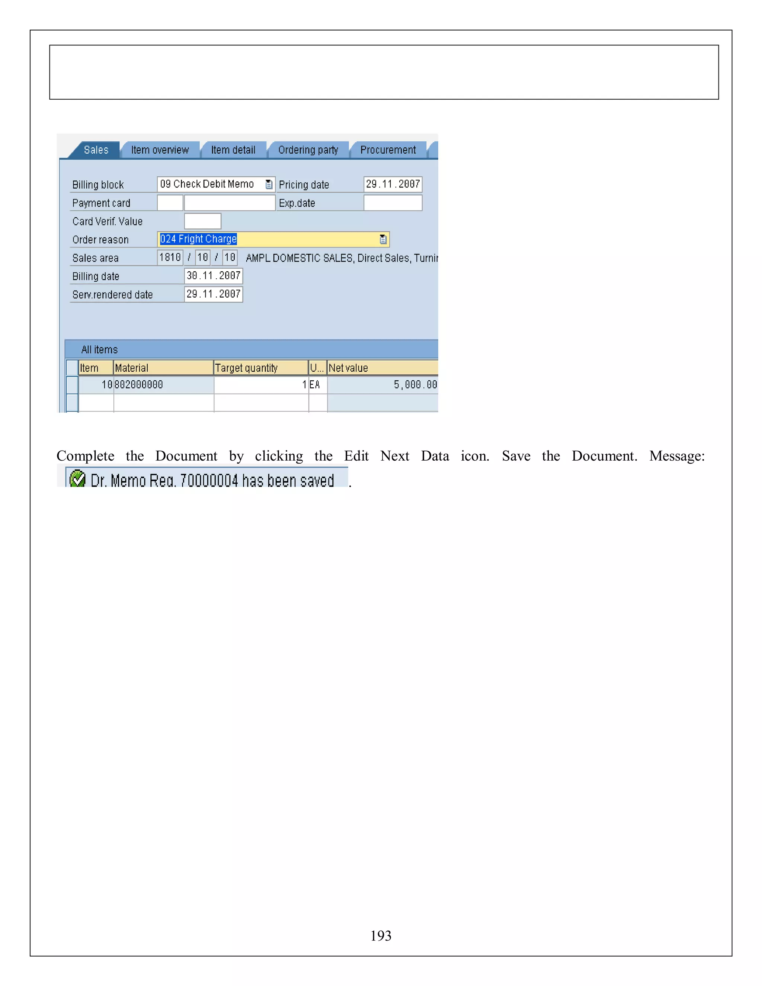Click the Target quantity cell of item 10
This screenshot has height=986, width=762.
click(260, 385)
